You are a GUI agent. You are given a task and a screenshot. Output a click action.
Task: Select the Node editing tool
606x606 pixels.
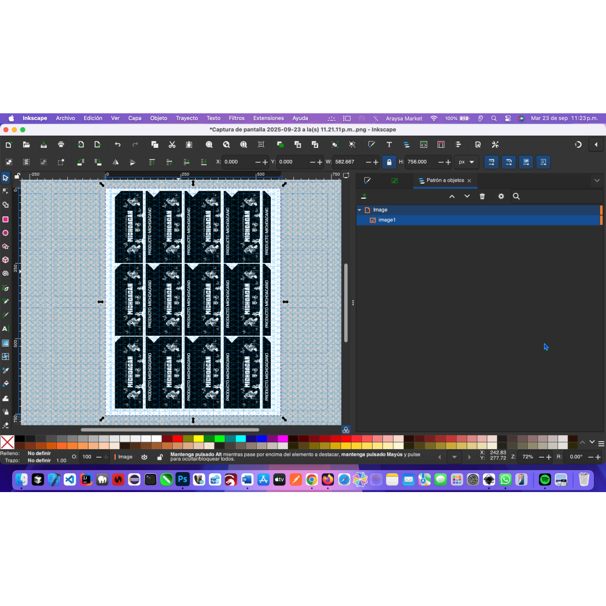(x=5, y=191)
